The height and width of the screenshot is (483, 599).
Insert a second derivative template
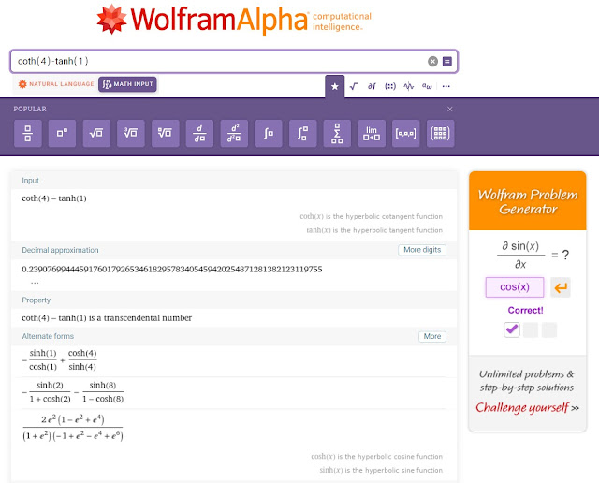pyautogui.click(x=234, y=133)
